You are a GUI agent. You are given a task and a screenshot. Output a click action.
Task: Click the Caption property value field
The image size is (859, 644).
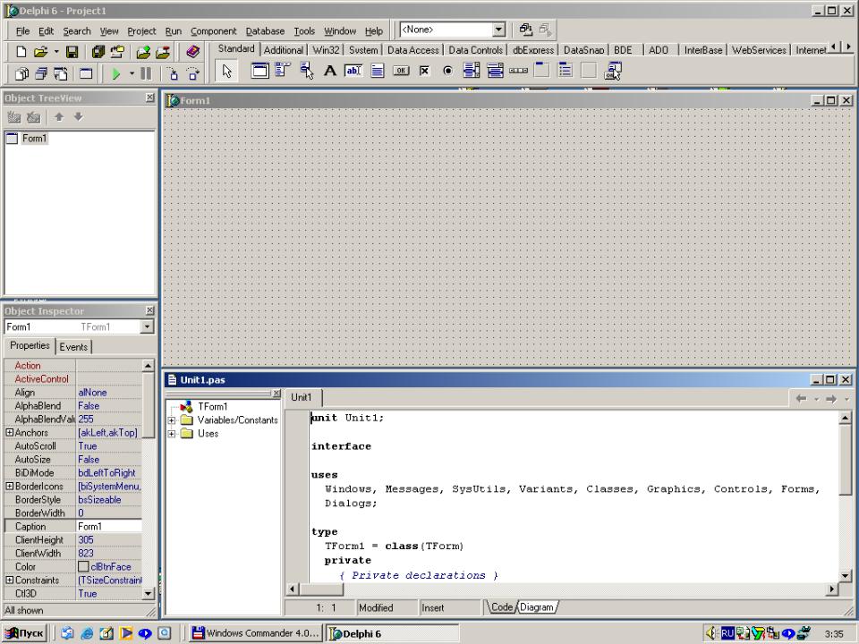pos(108,526)
